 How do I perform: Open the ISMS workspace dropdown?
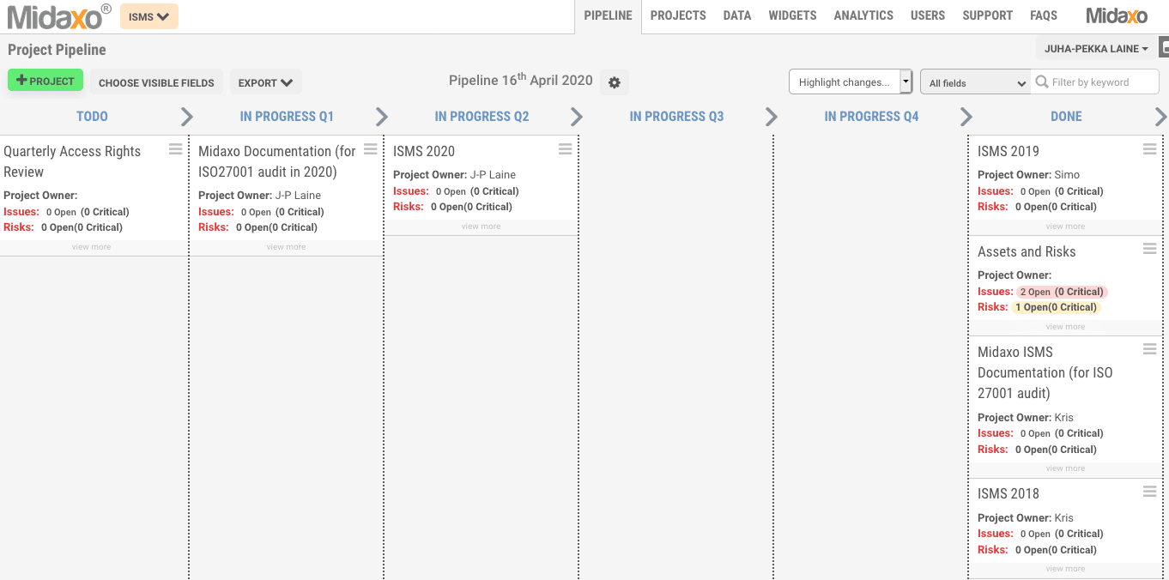tap(148, 16)
